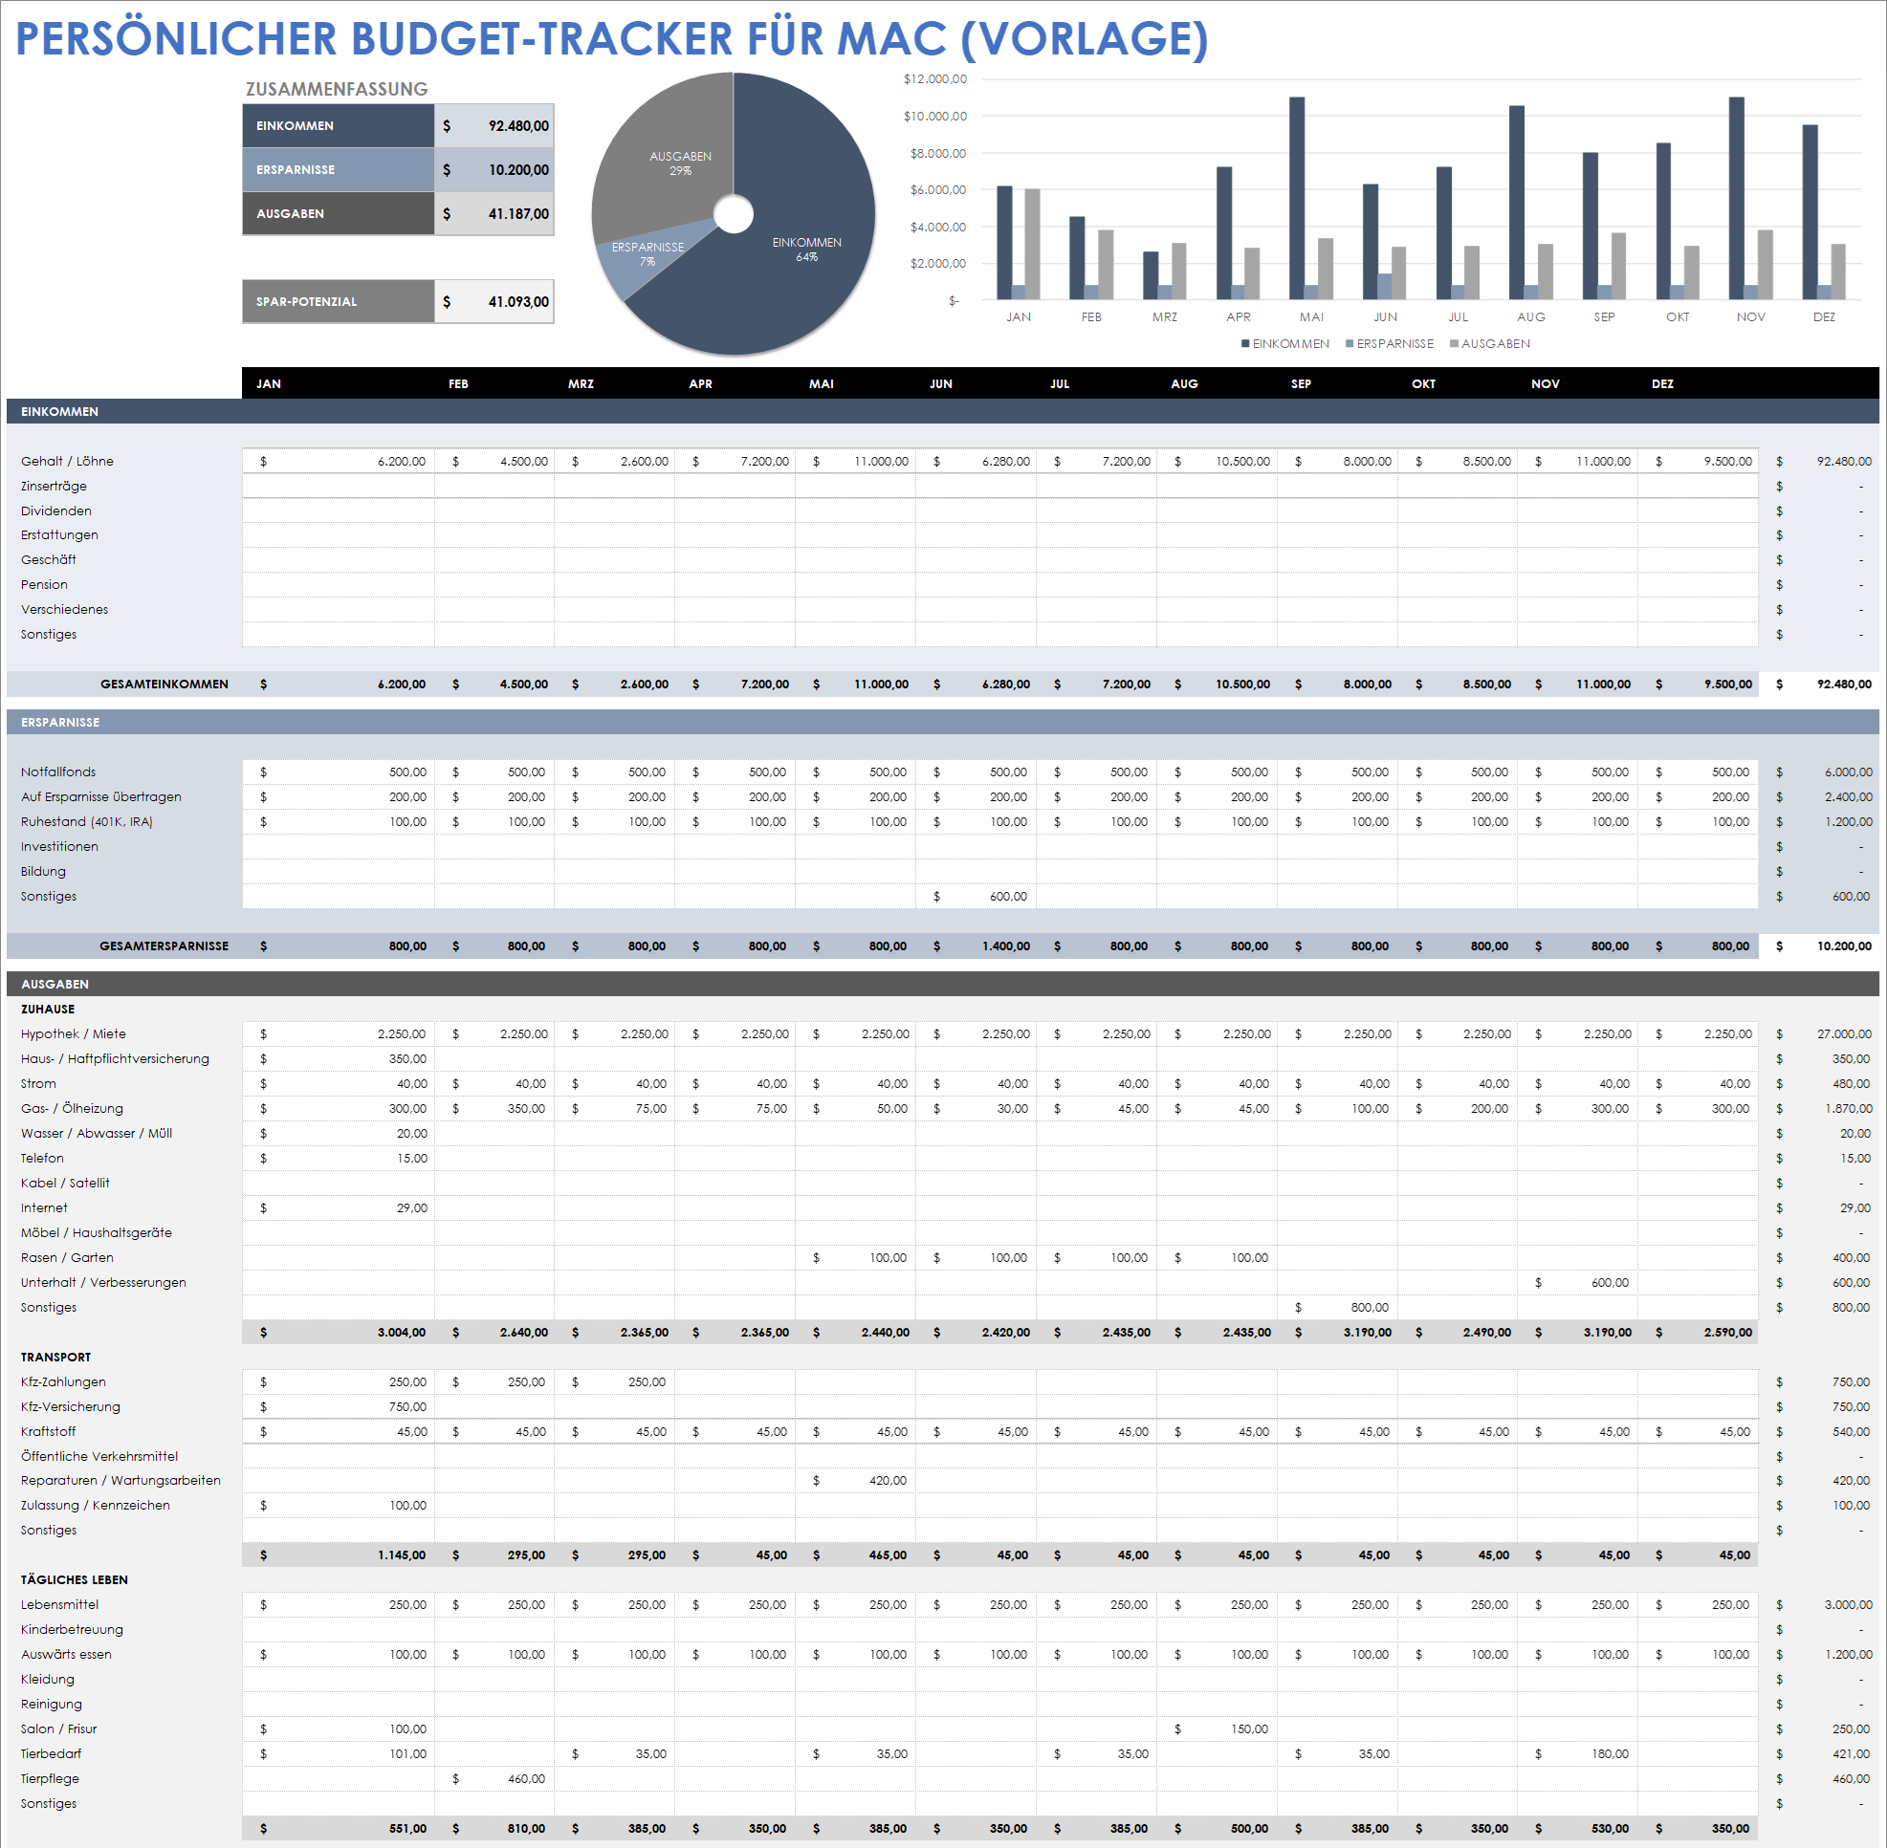Select the SPAR-POTENZIAL label cell
The width and height of the screenshot is (1887, 1848).
tap(337, 302)
